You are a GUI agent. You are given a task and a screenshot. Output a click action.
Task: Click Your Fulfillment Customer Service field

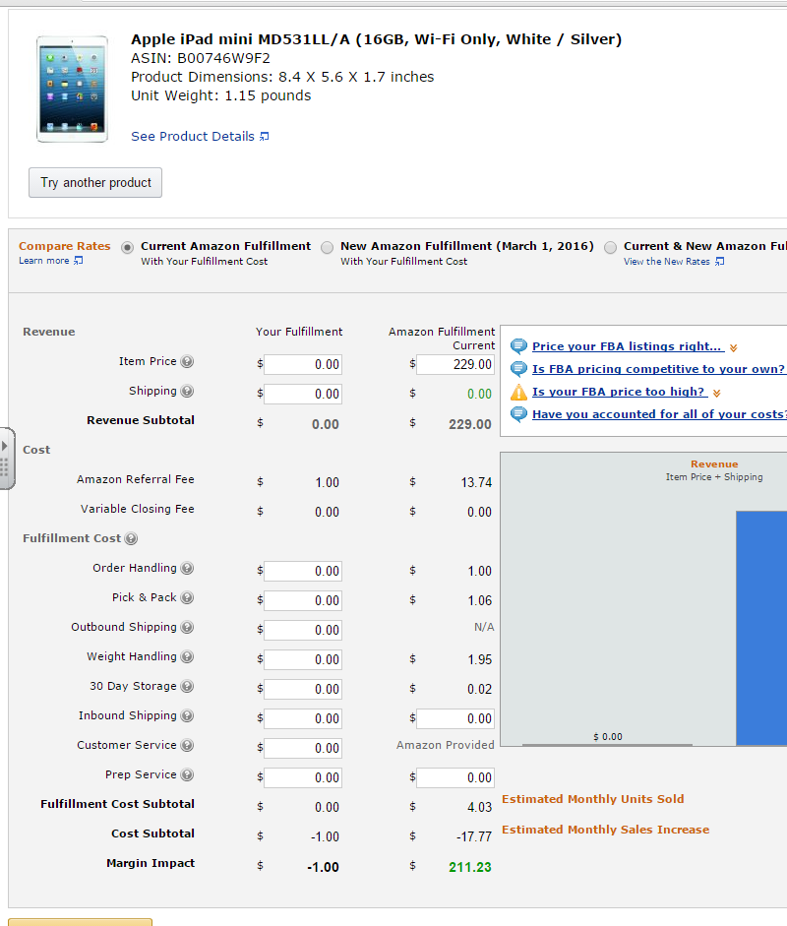303,748
